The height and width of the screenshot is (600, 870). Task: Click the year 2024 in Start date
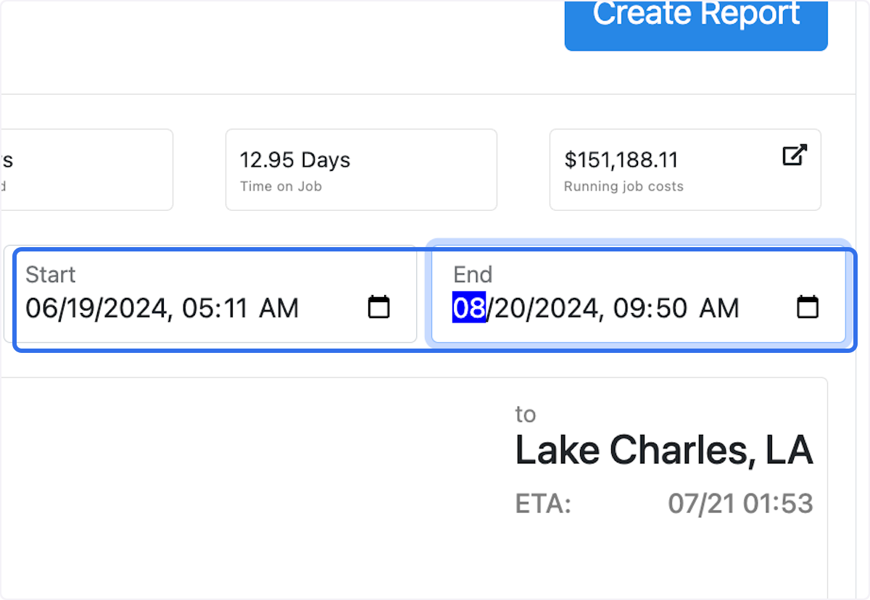pyautogui.click(x=135, y=309)
